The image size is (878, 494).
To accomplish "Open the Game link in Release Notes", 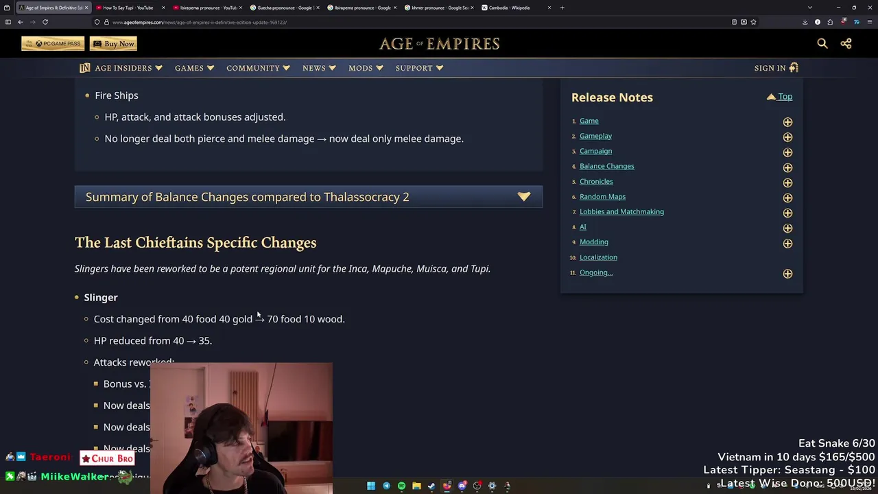I will [589, 121].
